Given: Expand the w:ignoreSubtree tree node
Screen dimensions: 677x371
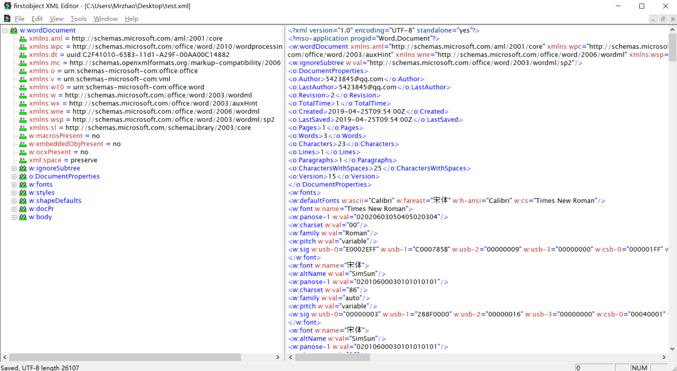Looking at the screenshot, I should pyautogui.click(x=14, y=168).
